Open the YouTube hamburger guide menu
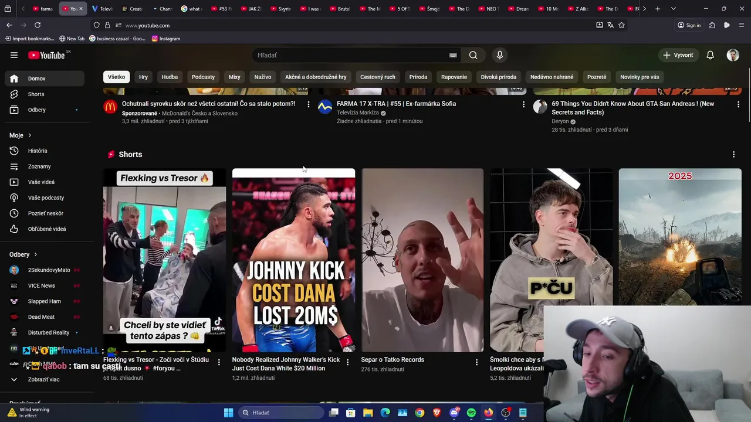Screen dimensions: 751x422 (14, 55)
